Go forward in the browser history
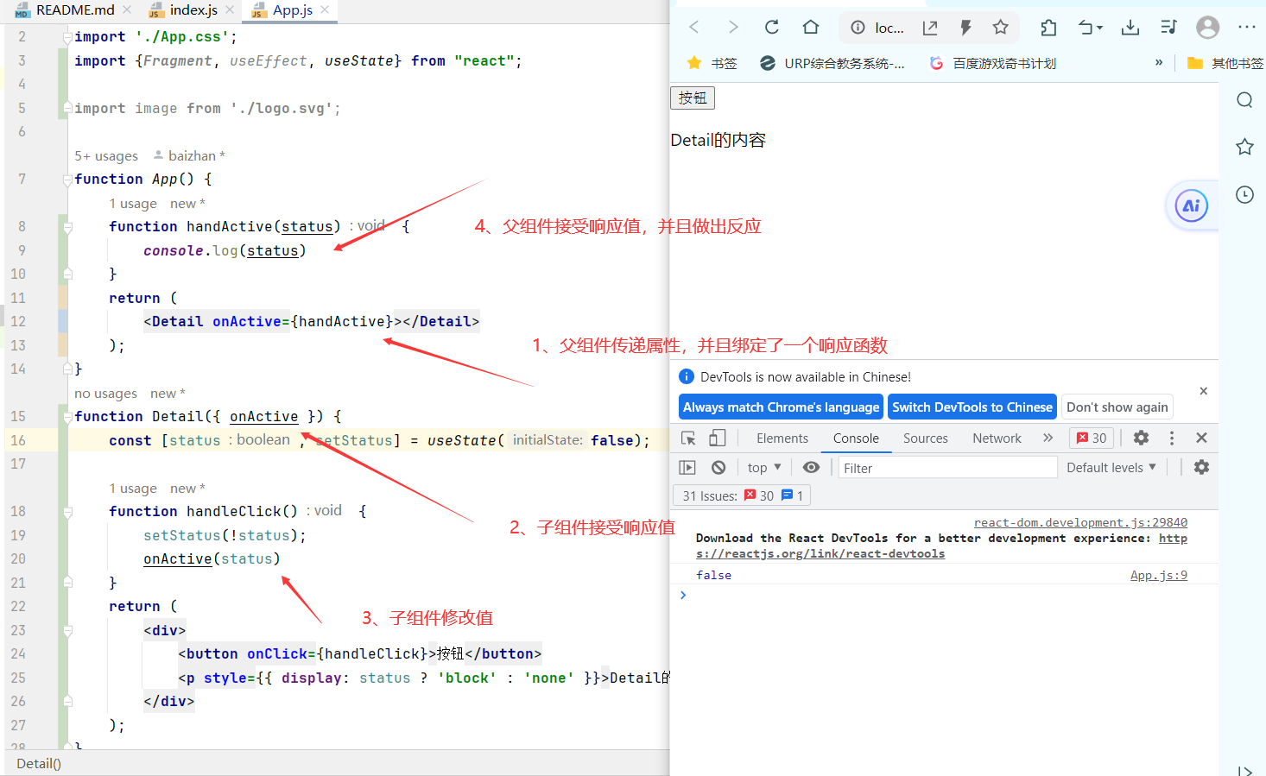The height and width of the screenshot is (776, 1266). coord(733,27)
